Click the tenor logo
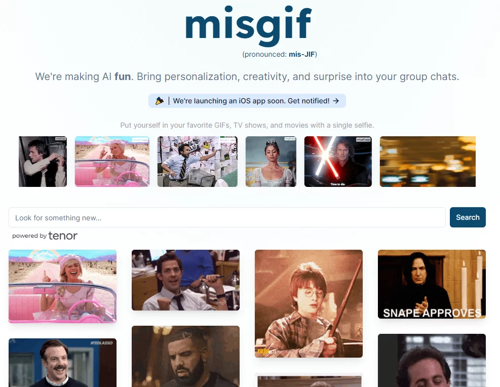This screenshot has width=500, height=387. pos(63,236)
